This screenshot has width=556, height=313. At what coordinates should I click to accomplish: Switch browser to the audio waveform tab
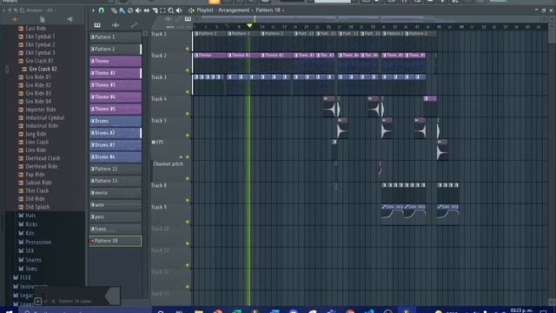(15, 19)
